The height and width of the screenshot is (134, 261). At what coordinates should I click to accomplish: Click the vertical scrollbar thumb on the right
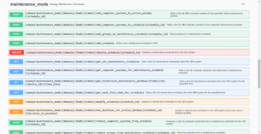click(x=259, y=73)
